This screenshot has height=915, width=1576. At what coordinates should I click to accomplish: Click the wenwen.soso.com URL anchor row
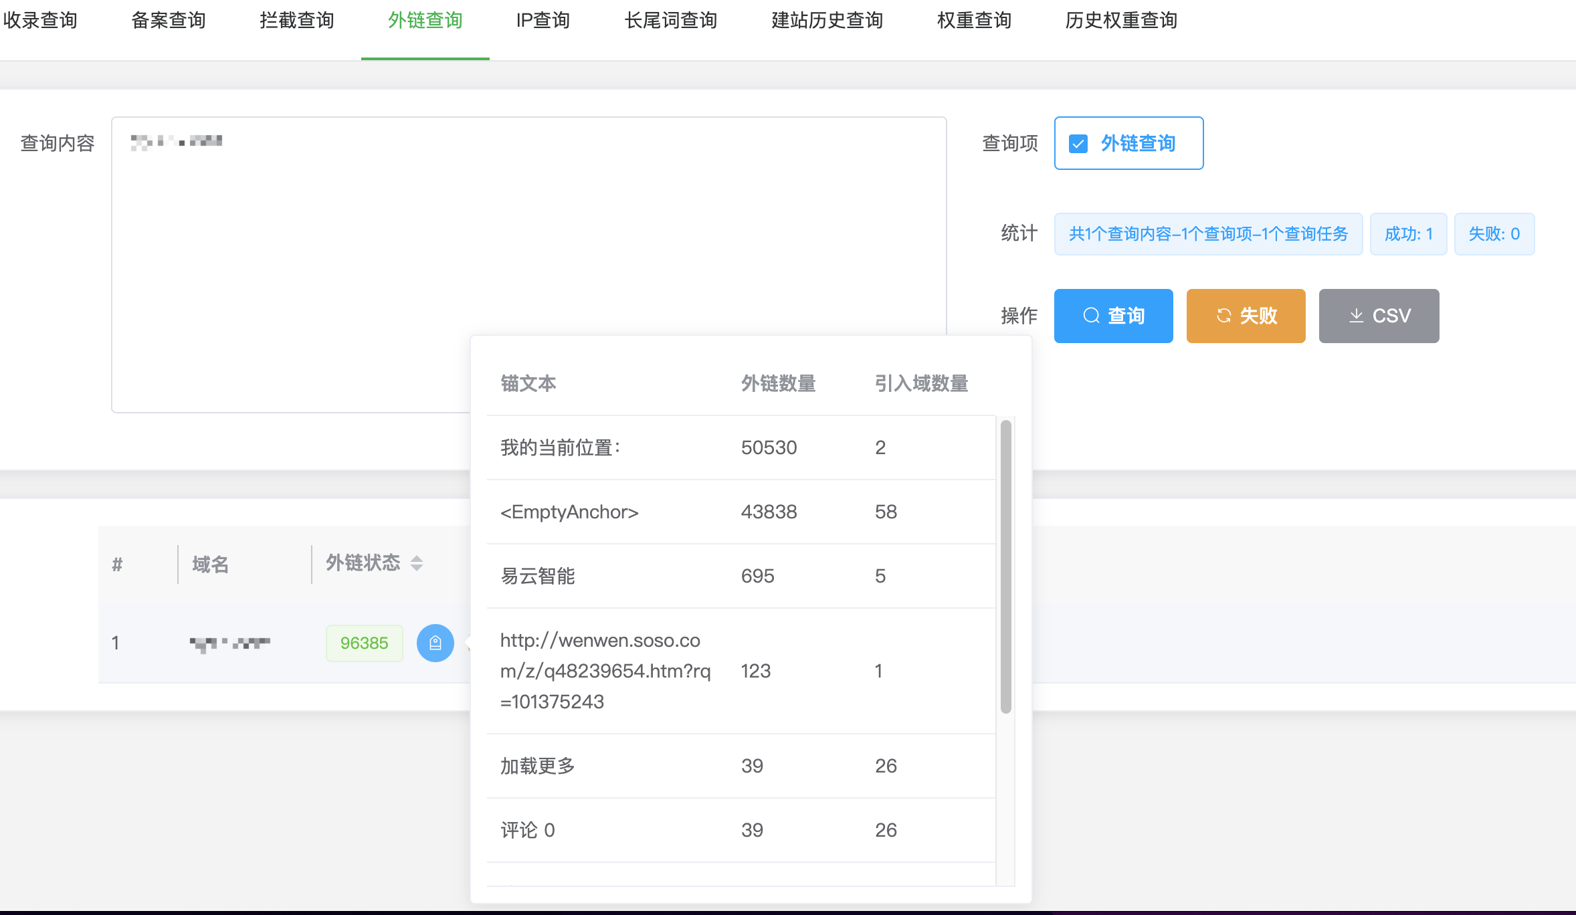pyautogui.click(x=741, y=671)
